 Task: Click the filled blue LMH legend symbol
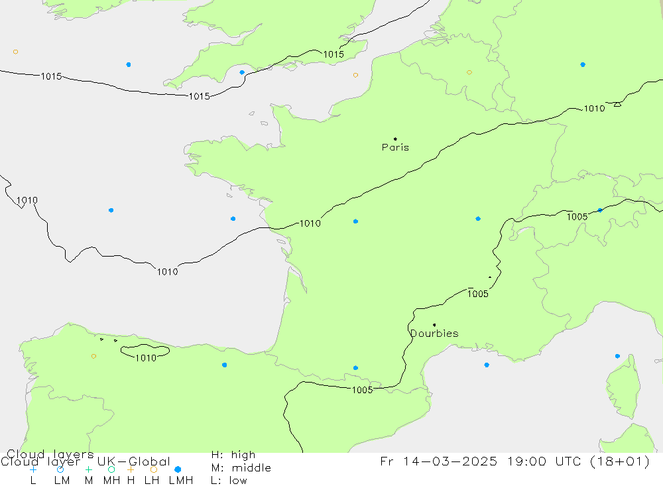pyautogui.click(x=178, y=469)
